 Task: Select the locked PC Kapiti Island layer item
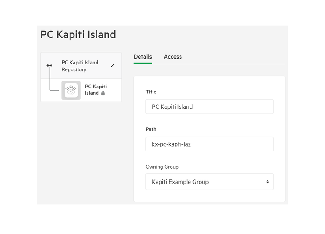pos(81,90)
